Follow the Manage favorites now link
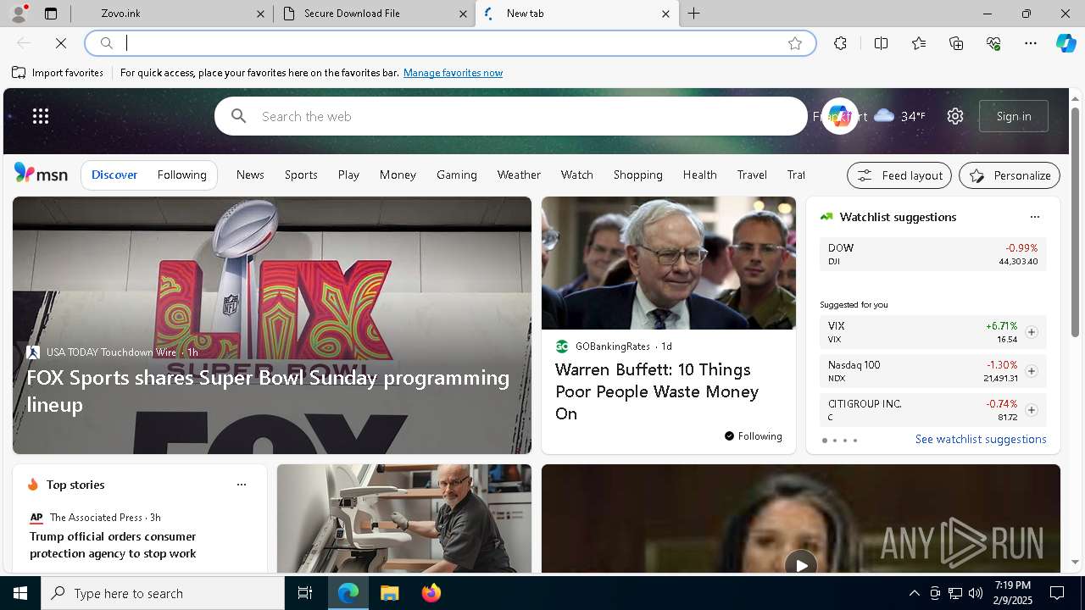Viewport: 1085px width, 610px height. point(453,73)
